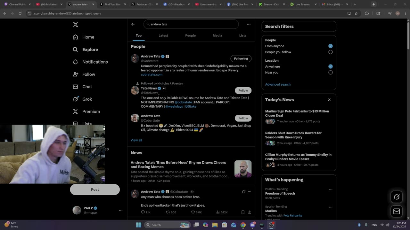Open the three-dot search options menu

click(x=249, y=24)
